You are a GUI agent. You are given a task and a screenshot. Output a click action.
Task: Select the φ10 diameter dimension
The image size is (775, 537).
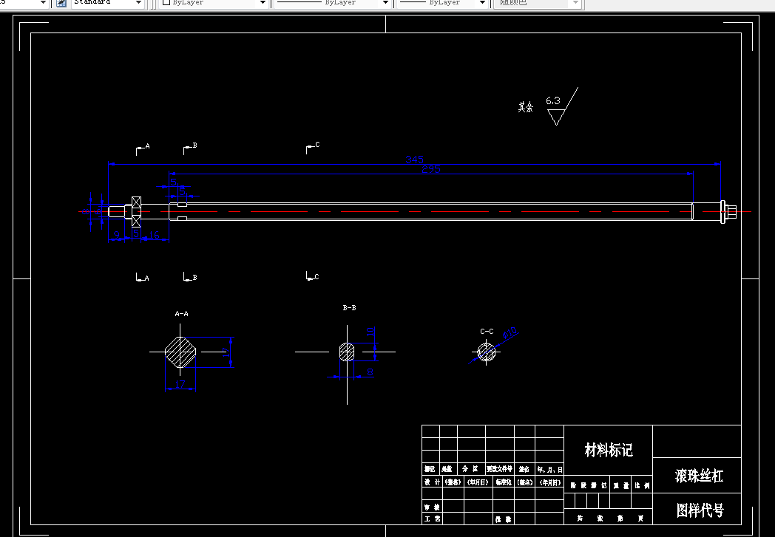pyautogui.click(x=510, y=332)
